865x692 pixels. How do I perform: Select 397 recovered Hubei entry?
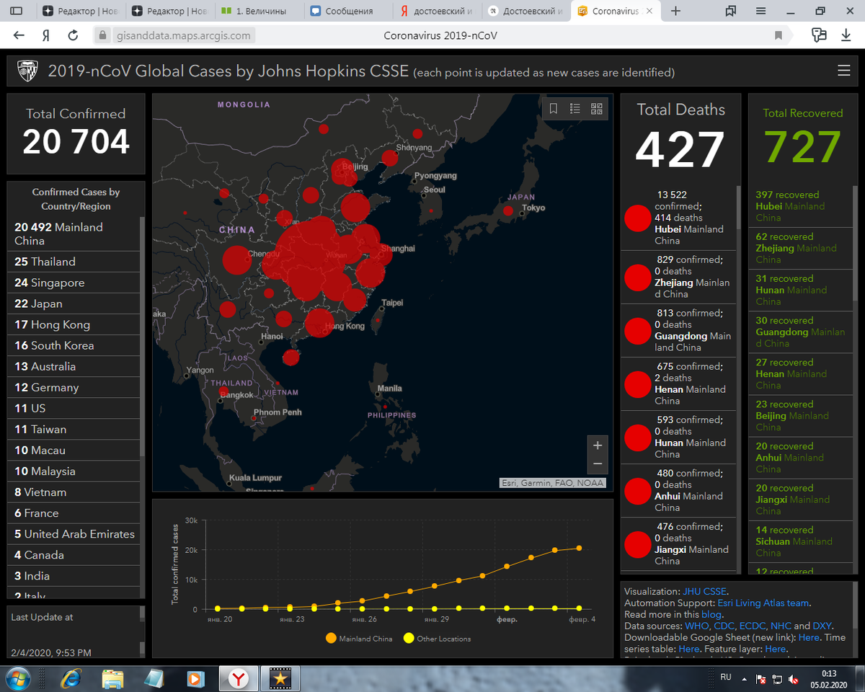pyautogui.click(x=800, y=206)
